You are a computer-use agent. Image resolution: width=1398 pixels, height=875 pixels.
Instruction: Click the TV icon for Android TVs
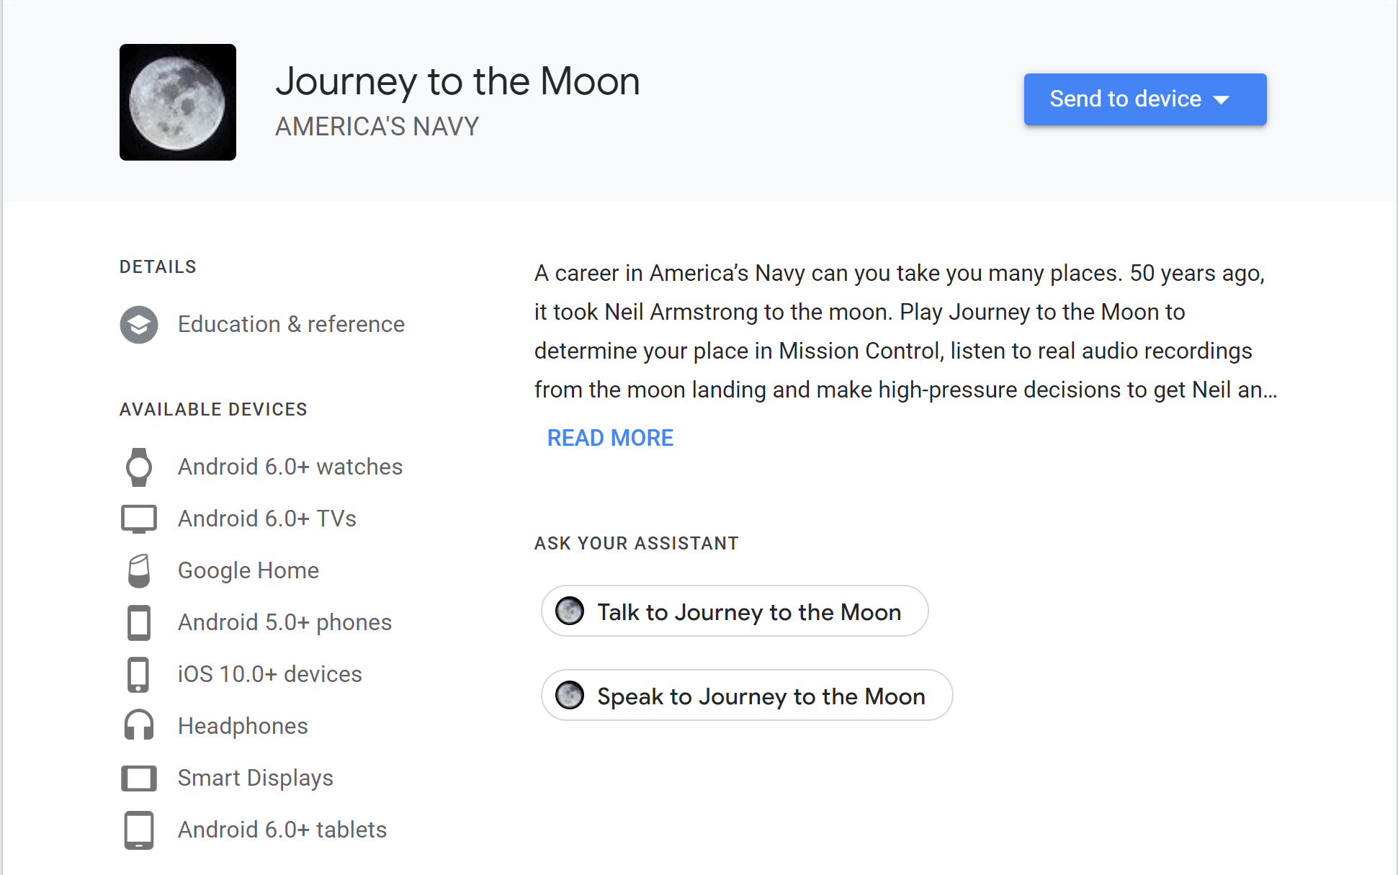click(139, 519)
